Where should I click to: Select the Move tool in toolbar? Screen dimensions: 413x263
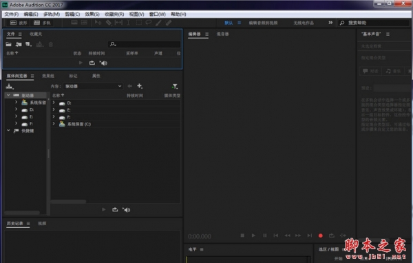(98, 23)
